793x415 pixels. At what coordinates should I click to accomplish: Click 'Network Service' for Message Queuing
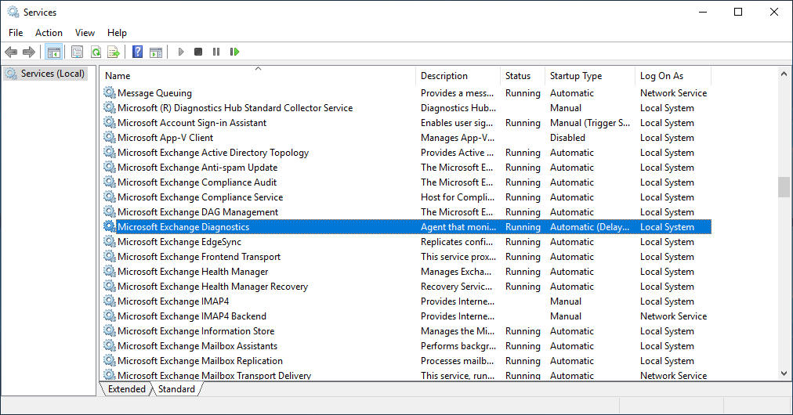point(673,93)
